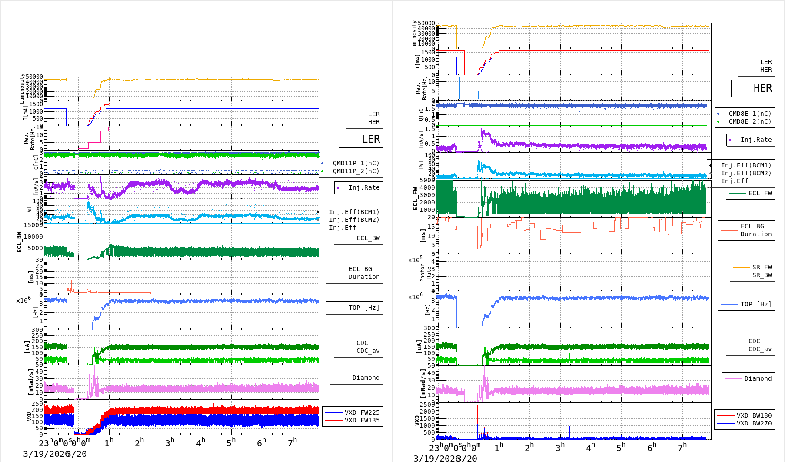785x462 pixels.
Task: Click the VXD_BW270 legend entry
Action: click(x=754, y=423)
